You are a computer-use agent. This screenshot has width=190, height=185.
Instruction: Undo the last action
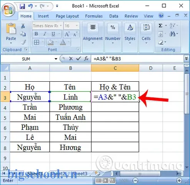pyautogui.click(x=30, y=6)
